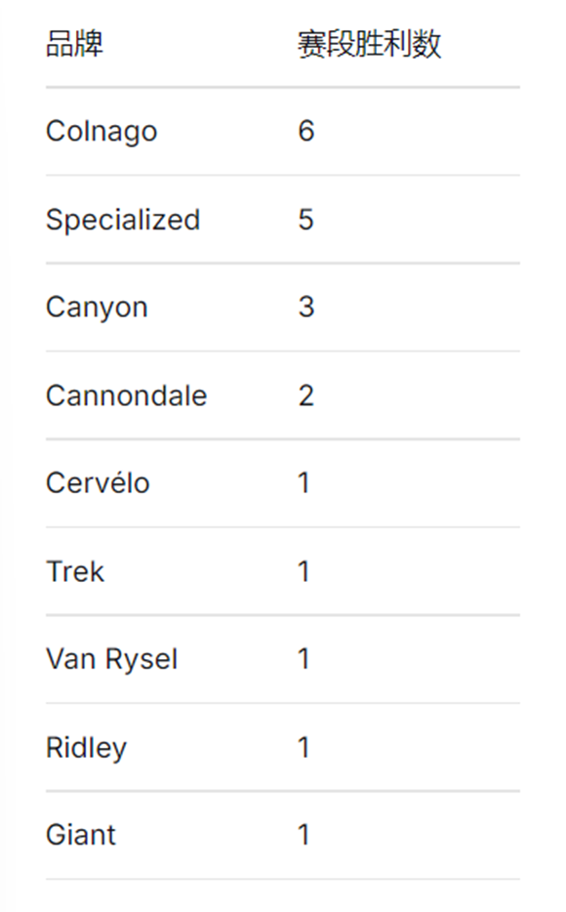Select the Trek brand cell
Screen dimensions: 566x912
coord(75,572)
